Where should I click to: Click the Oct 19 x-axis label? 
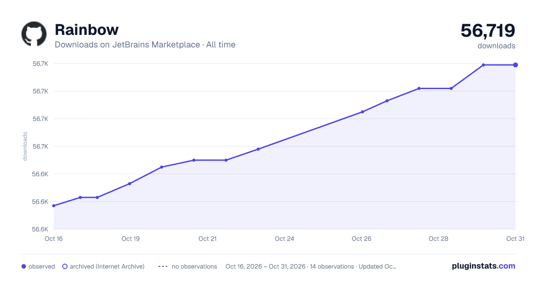pyautogui.click(x=131, y=239)
